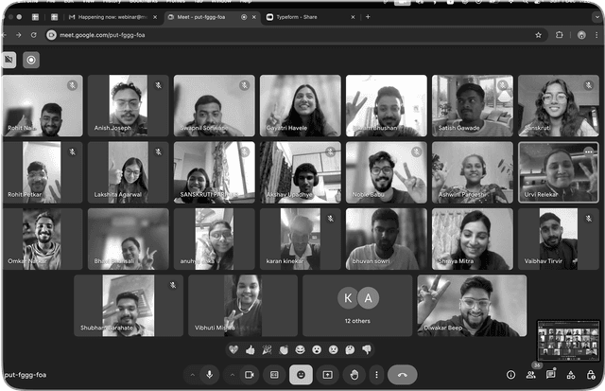The height and width of the screenshot is (391, 605).
Task: Open the chat messages panel
Action: click(x=551, y=375)
